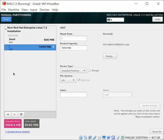Open the Device Type dropdown

coord(74,71)
